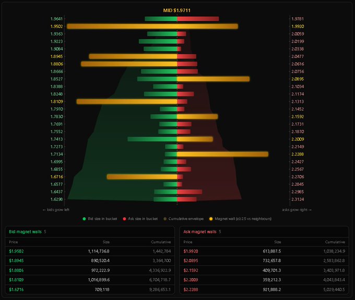Click the 2.3124 ask axis label
This screenshot has width=355, height=300.
(298, 199)
